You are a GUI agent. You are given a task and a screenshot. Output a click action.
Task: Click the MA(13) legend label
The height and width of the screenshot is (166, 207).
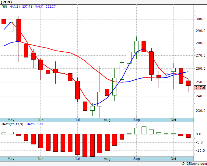pyautogui.click(x=15, y=7)
